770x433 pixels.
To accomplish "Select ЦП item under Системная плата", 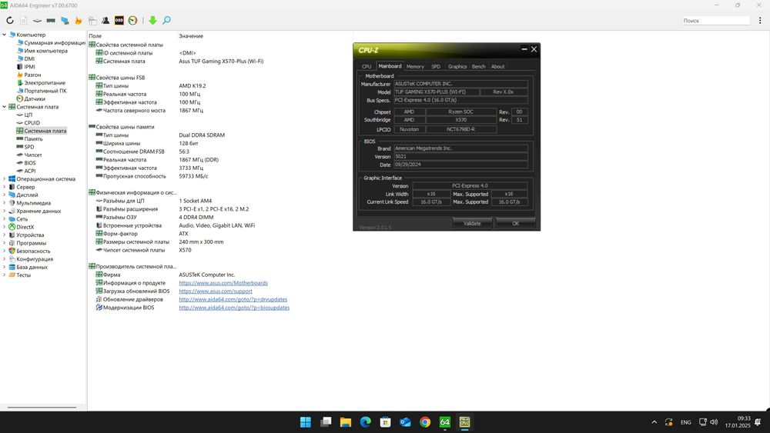I will tap(28, 115).
